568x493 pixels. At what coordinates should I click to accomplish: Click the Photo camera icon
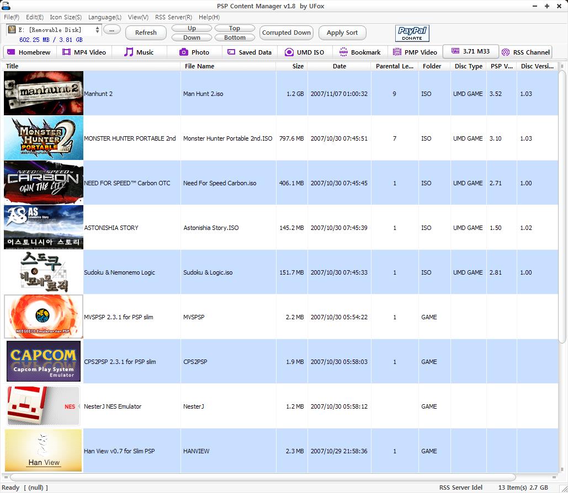coord(184,52)
